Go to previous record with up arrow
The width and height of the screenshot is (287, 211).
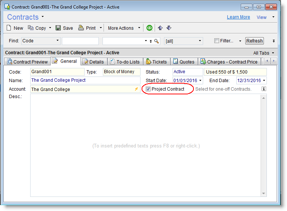[160, 28]
